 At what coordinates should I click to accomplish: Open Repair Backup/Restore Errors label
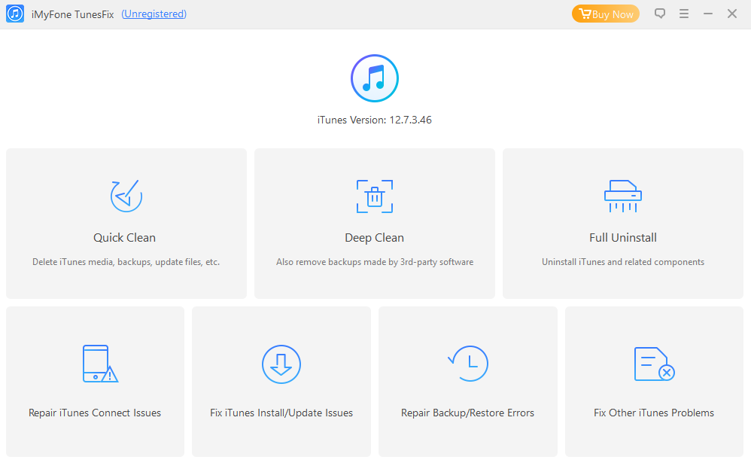tap(467, 413)
